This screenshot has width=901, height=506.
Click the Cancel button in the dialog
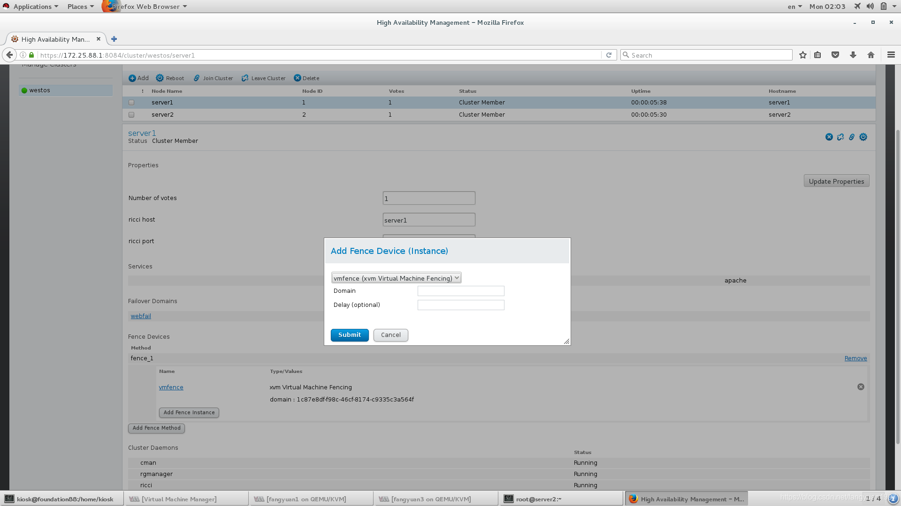(390, 335)
